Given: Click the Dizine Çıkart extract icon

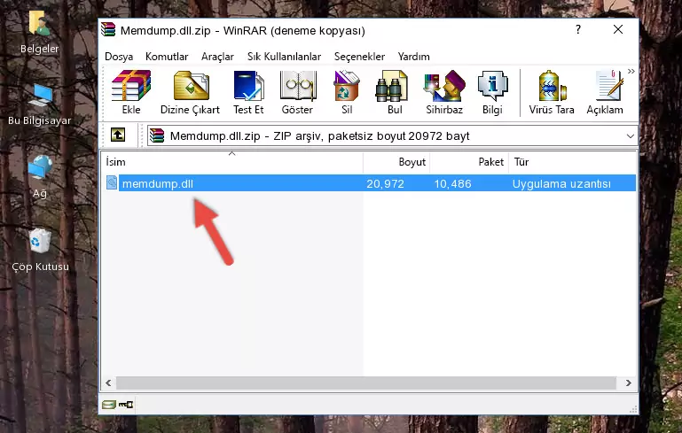Looking at the screenshot, I should (190, 92).
